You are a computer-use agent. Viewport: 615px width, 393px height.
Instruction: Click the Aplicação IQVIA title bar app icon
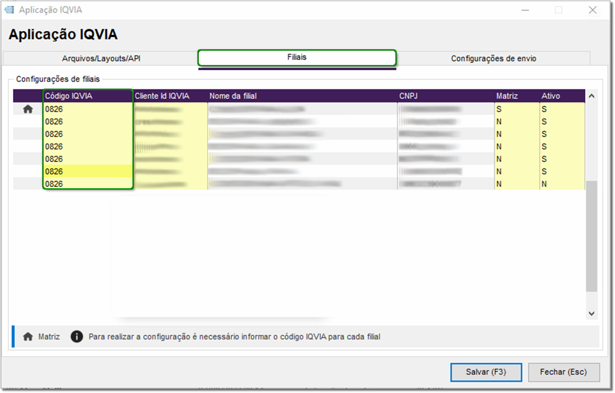9,10
